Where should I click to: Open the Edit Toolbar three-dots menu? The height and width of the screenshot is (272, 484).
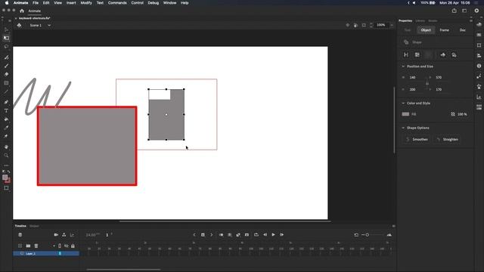[x=6, y=165]
